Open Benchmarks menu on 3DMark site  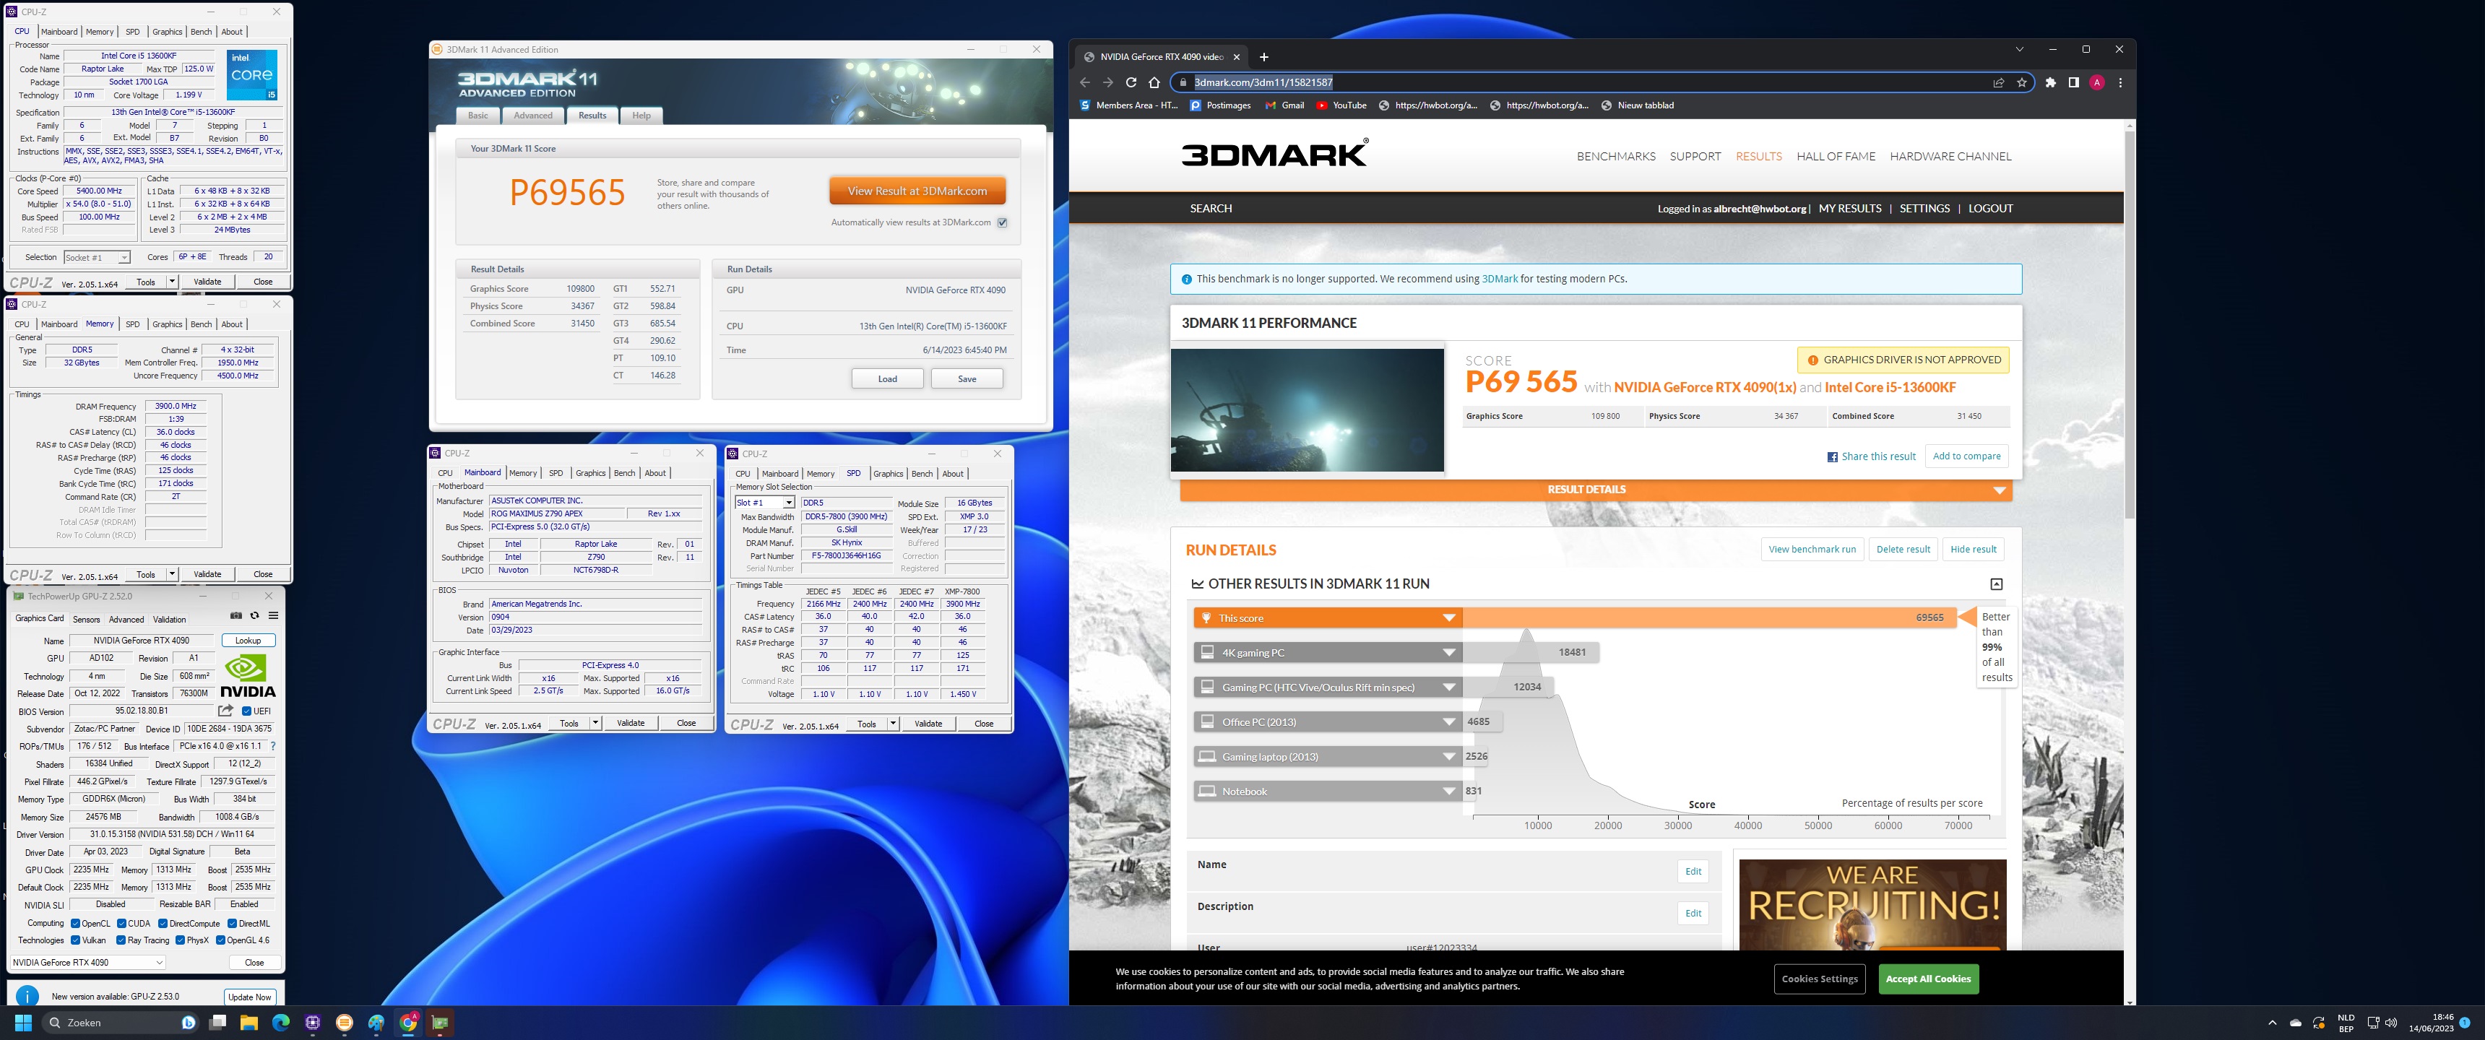tap(1616, 156)
